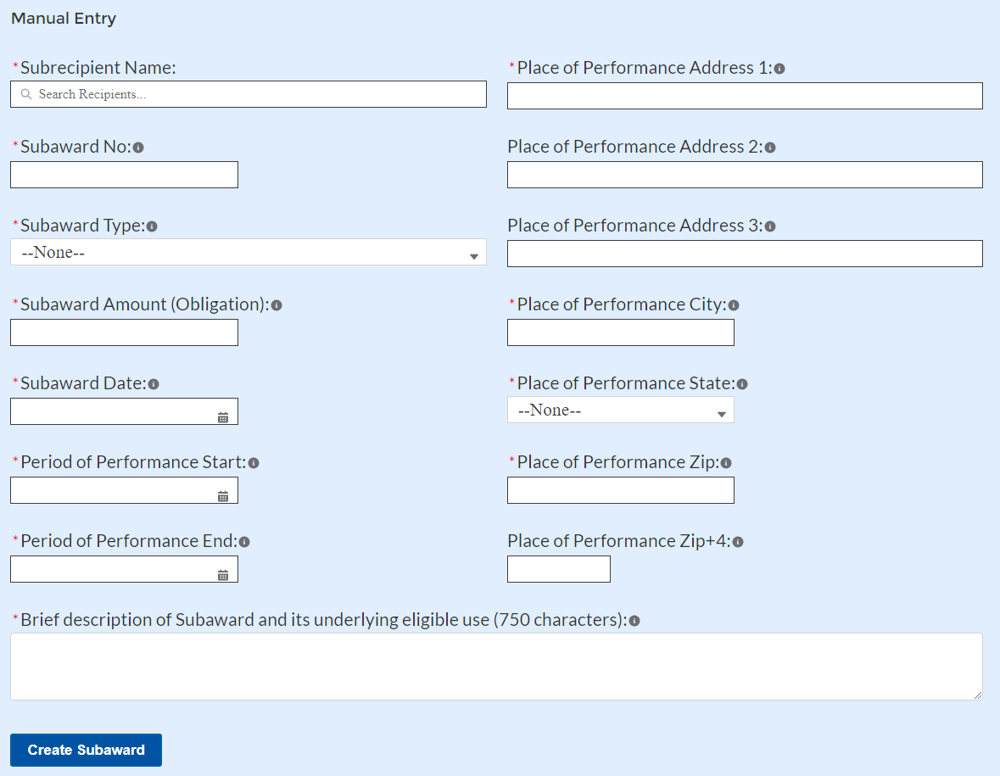Viewport: 1000px width, 776px height.
Task: Click info icon for Subaward Amount (Obligation)
Action: coord(277,305)
